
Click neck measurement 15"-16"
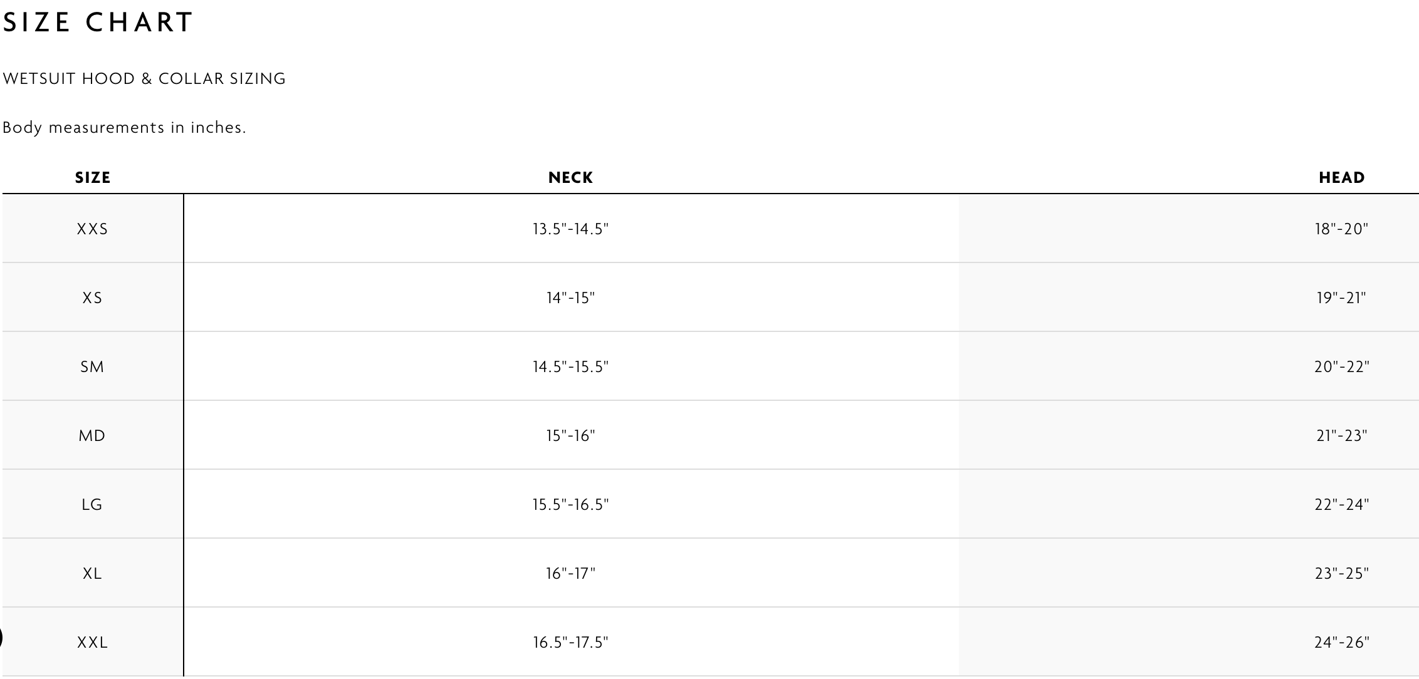570,436
